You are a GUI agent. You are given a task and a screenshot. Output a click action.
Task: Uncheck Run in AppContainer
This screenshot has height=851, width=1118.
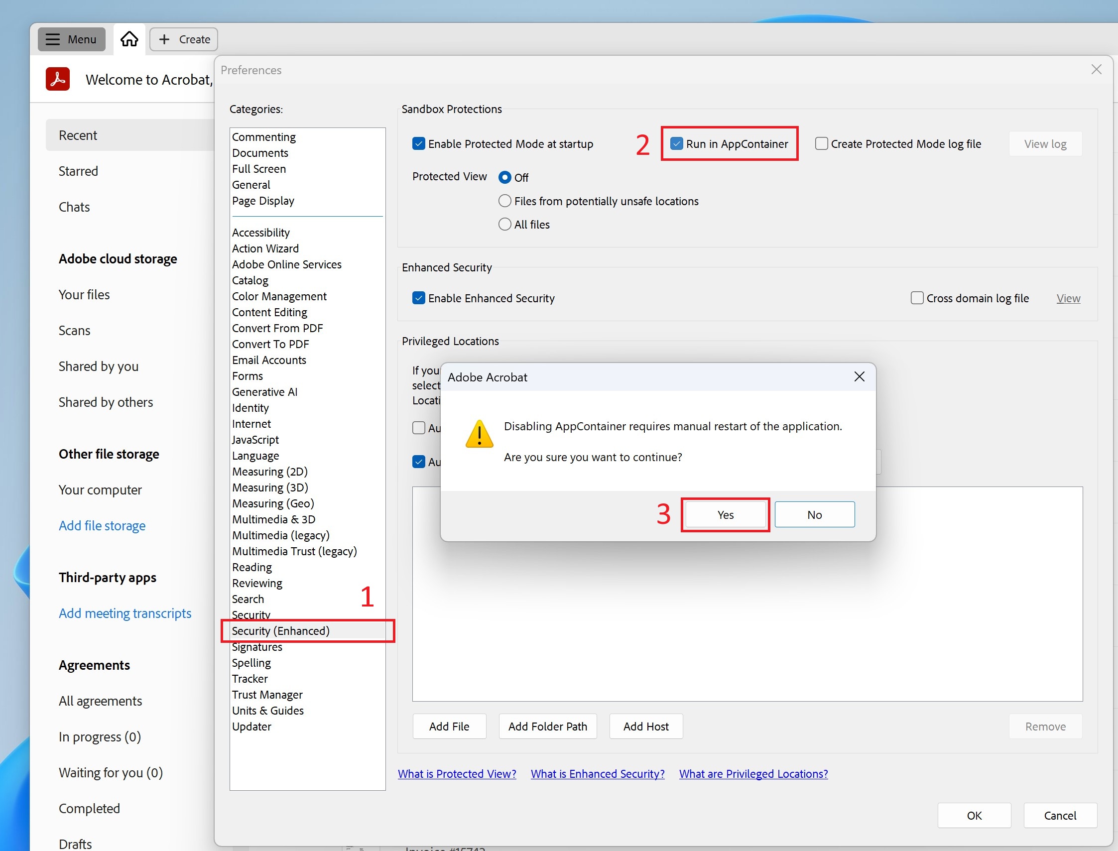tap(677, 144)
